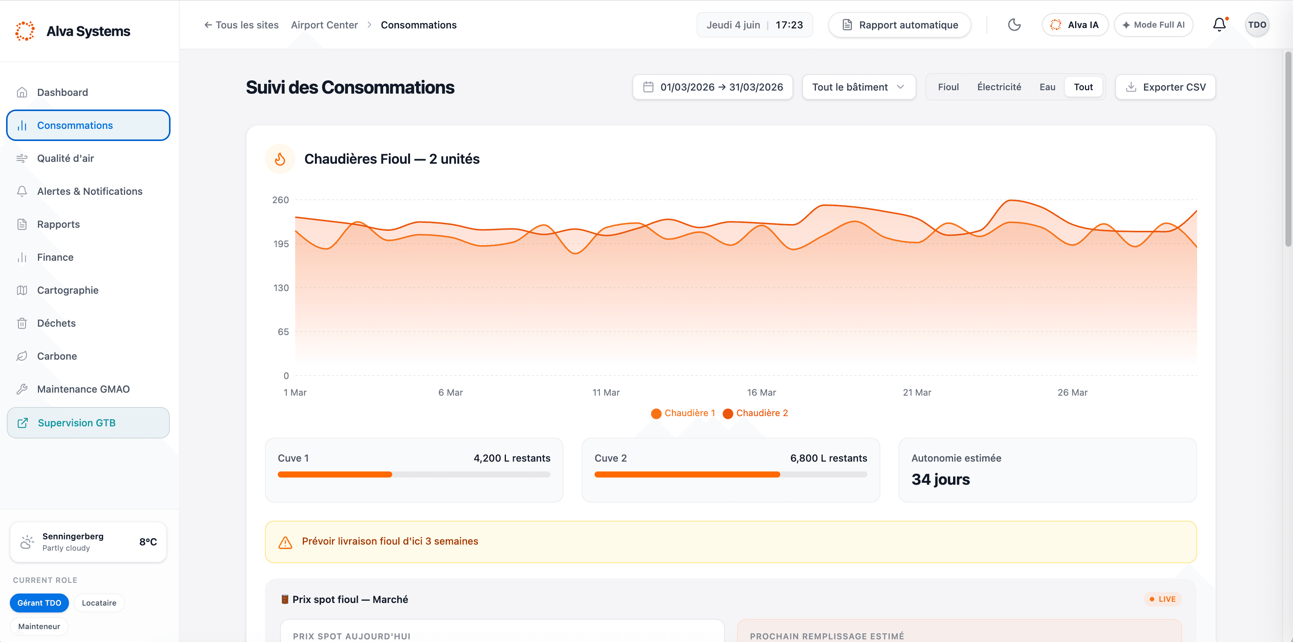Open Alertes & Notifications page
The height and width of the screenshot is (642, 1293).
coord(88,191)
